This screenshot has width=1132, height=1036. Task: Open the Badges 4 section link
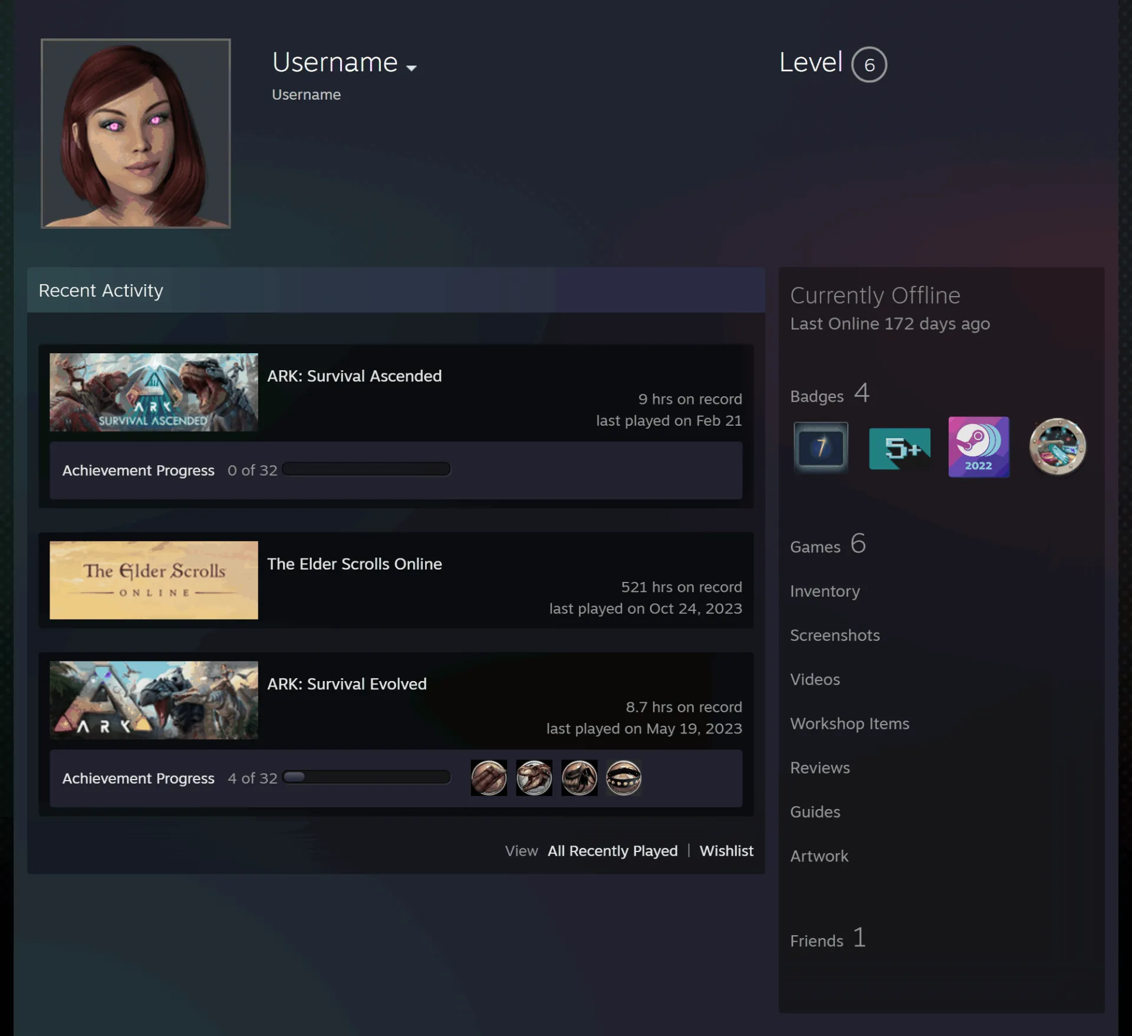[x=830, y=394]
